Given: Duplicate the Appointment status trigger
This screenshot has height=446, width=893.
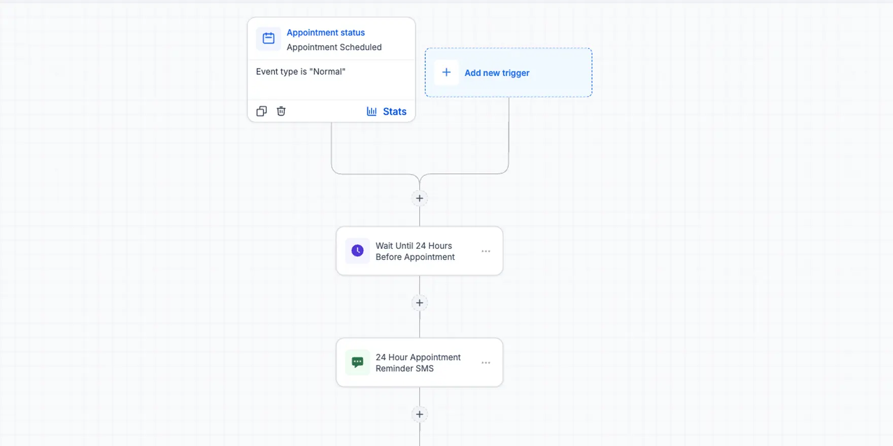Looking at the screenshot, I should point(261,111).
